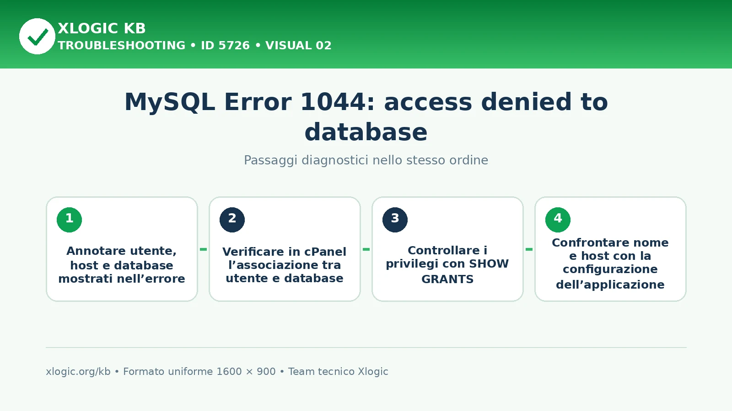Screen dimensions: 732x411
Task: Click the subtitle Passaggi diagnostici nello stesso ordine
Action: [x=366, y=160]
